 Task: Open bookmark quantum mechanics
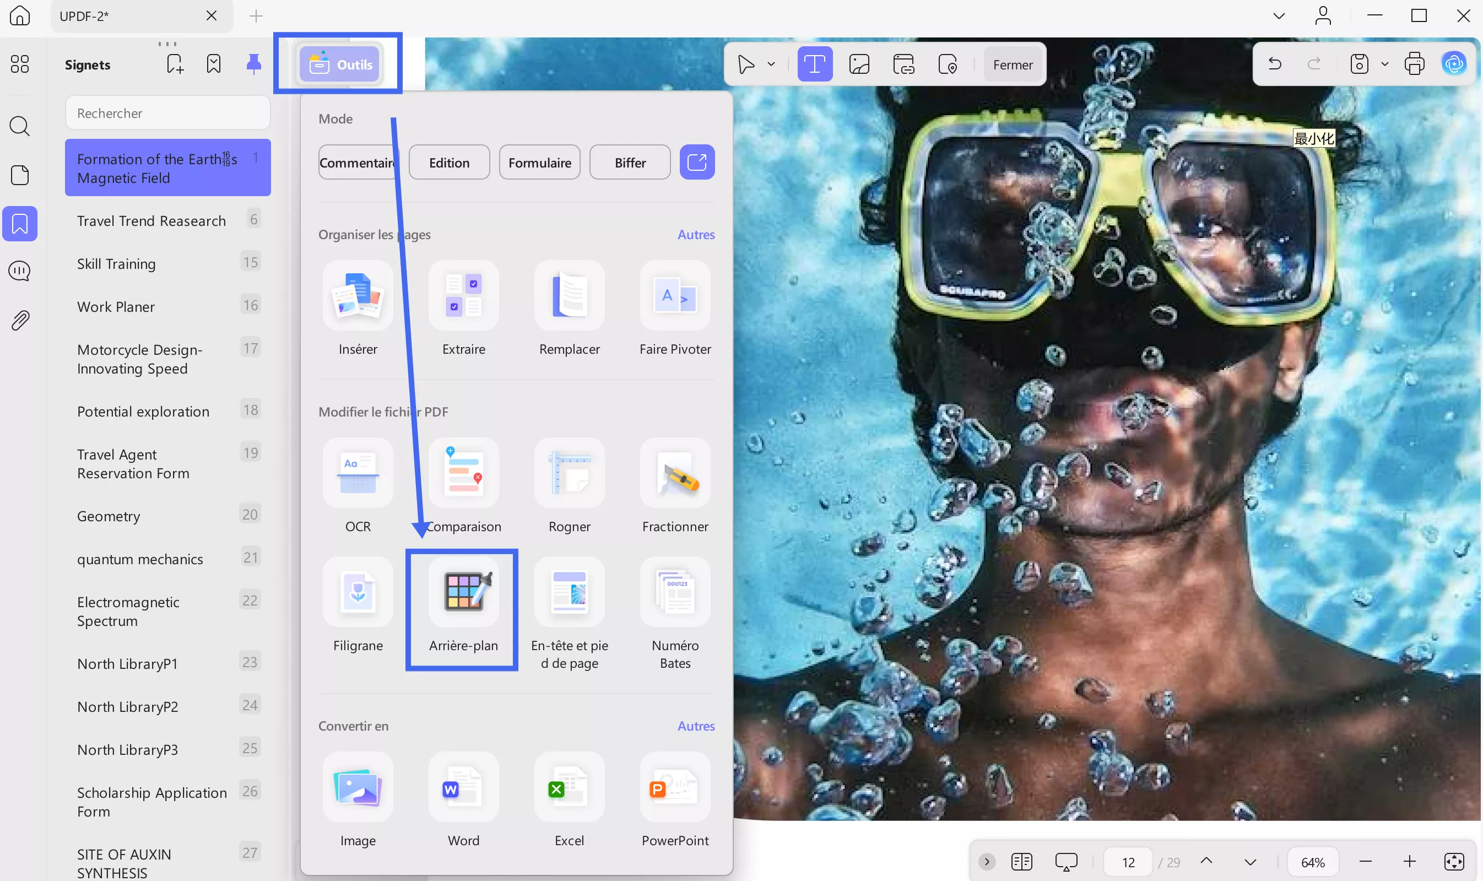(x=168, y=559)
